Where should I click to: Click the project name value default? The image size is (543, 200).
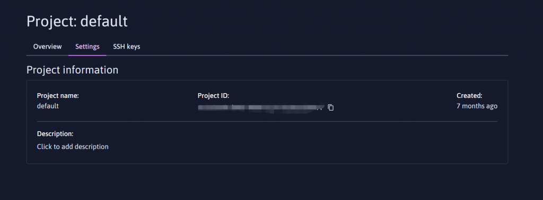(48, 106)
